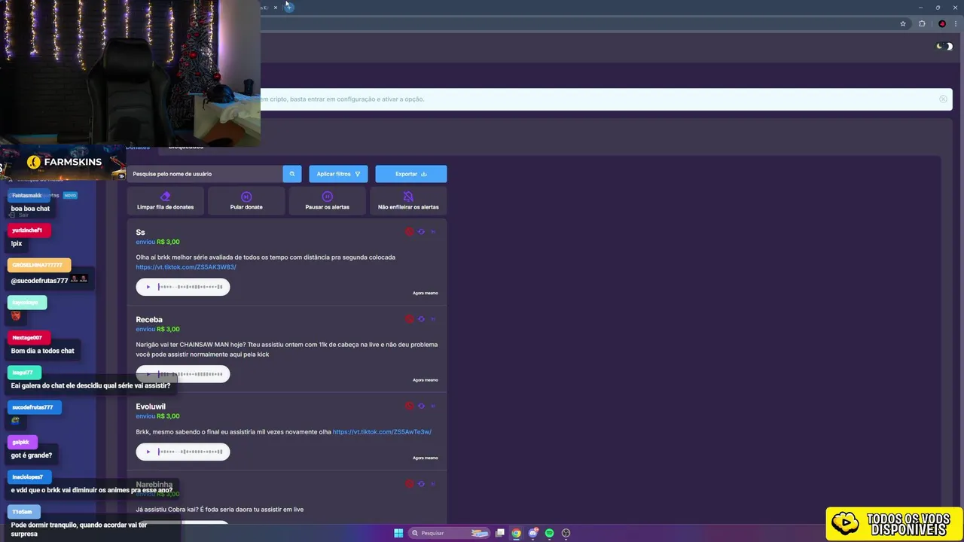Image resolution: width=964 pixels, height=542 pixels.
Task: Click the Exportar button
Action: (x=411, y=174)
